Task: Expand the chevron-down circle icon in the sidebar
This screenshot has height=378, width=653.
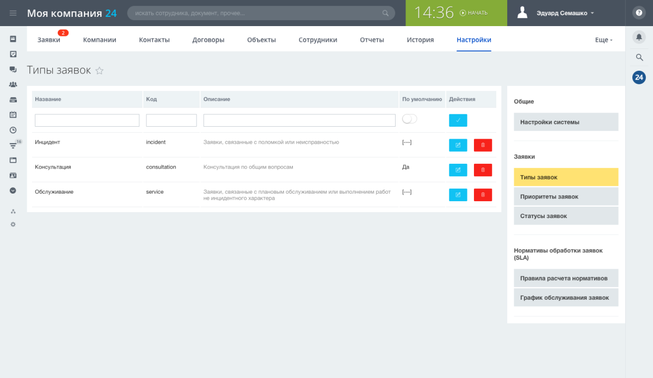Action: (13, 190)
